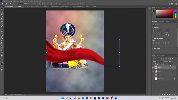Click Lock all padlock icon
This screenshot has height=100, width=178.
tap(164, 64)
